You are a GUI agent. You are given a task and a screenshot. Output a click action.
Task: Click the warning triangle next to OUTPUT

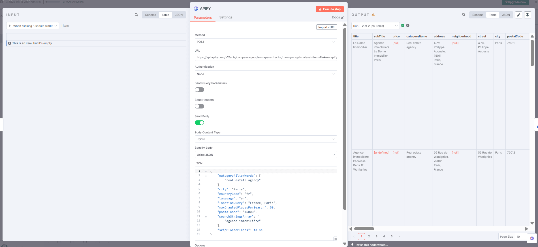pos(373,15)
